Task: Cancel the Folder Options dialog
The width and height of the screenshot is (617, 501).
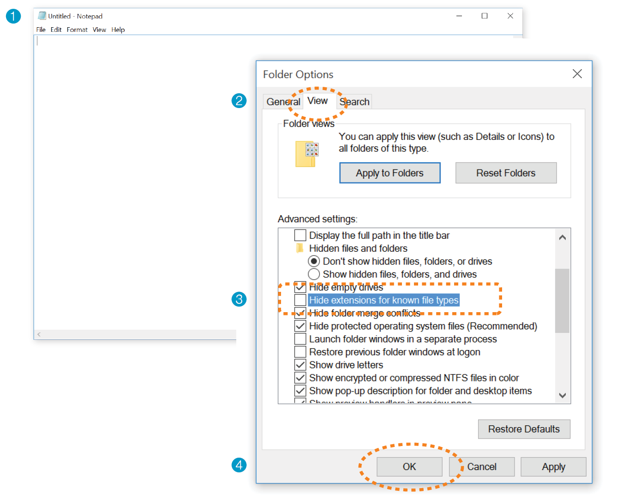Action: tap(482, 467)
